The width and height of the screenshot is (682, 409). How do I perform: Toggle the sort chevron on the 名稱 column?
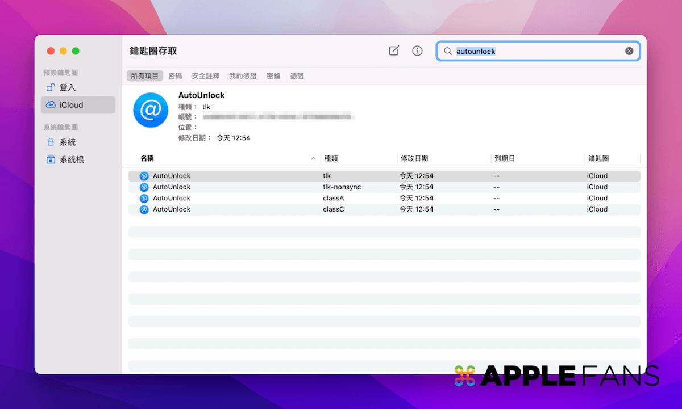point(313,158)
